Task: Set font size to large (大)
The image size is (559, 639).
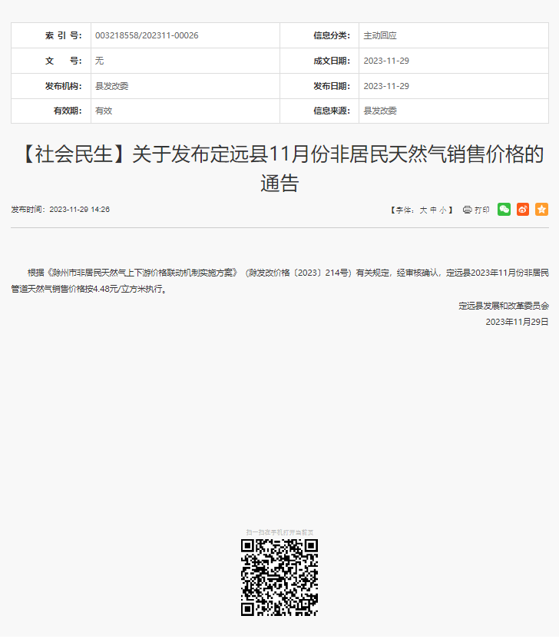Action: [x=422, y=210]
